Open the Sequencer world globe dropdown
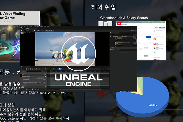The width and height of the screenshot is (183, 122). 23,69
